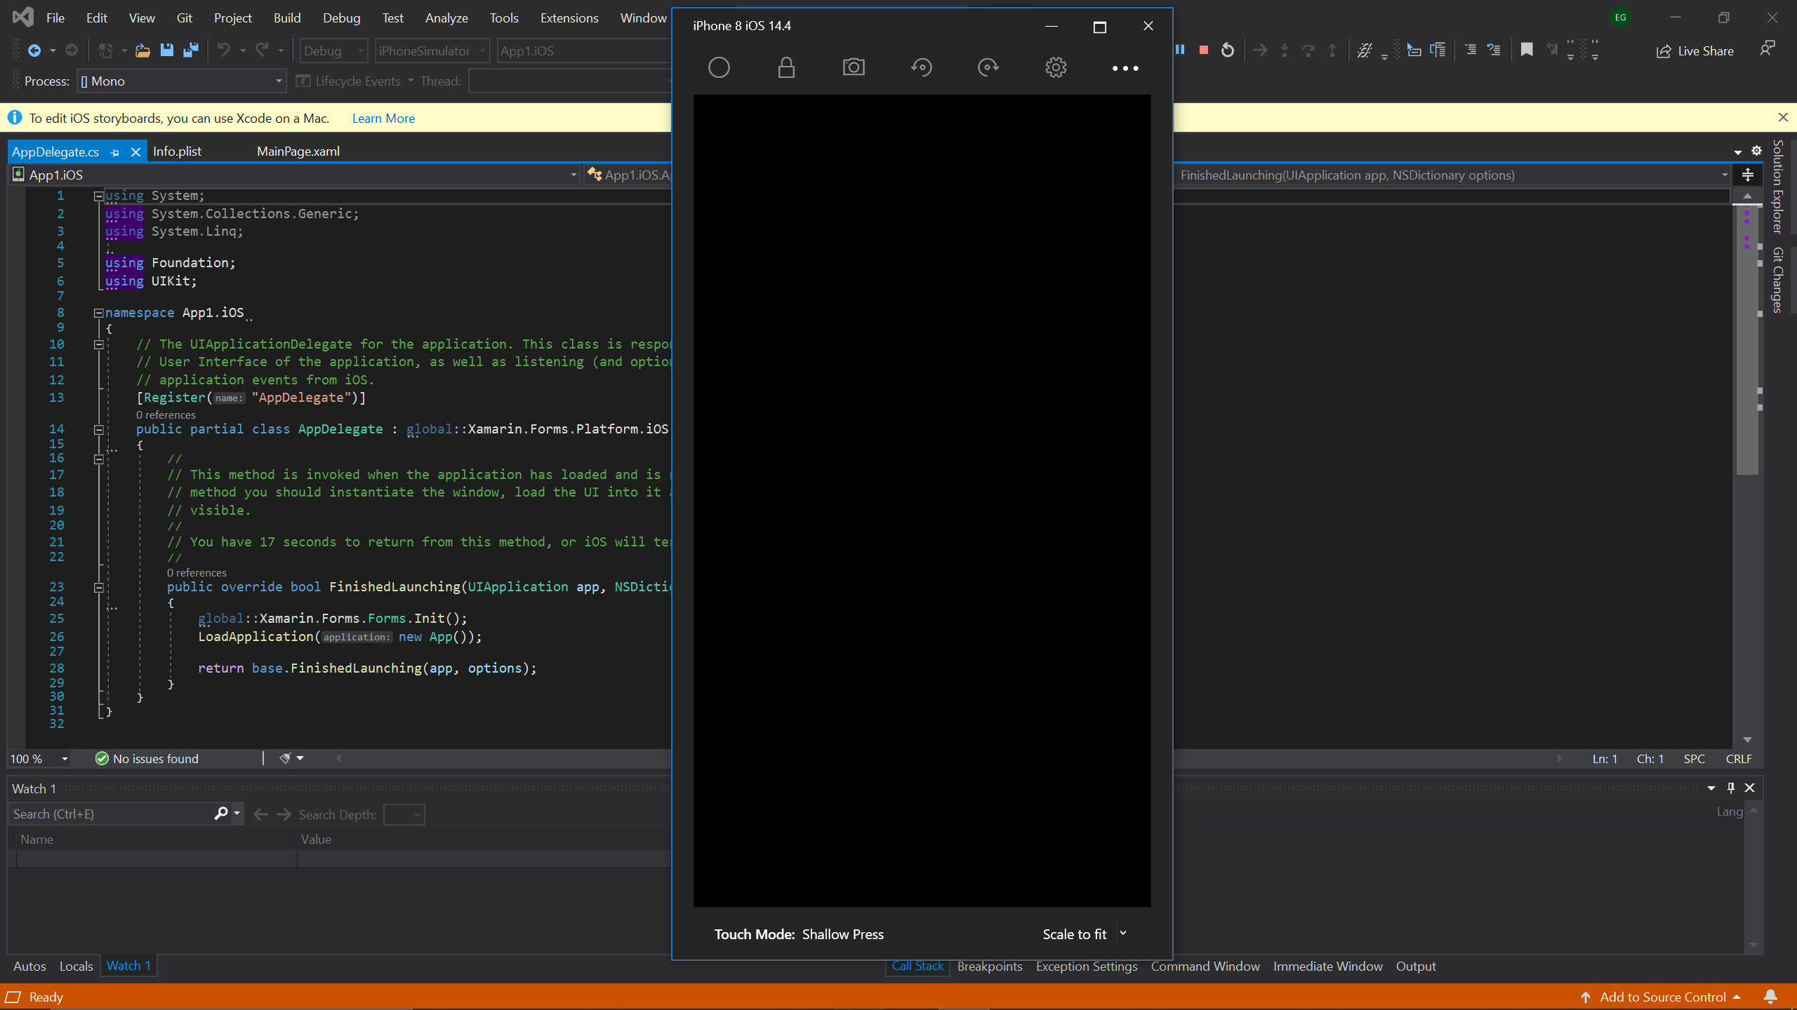Restart the debugging session
The image size is (1797, 1010).
(1228, 50)
